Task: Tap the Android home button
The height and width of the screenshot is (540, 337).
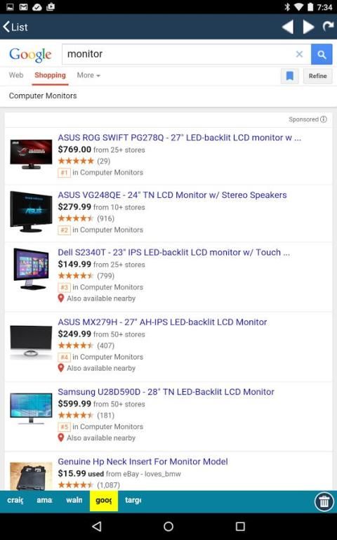Action: click(168, 526)
